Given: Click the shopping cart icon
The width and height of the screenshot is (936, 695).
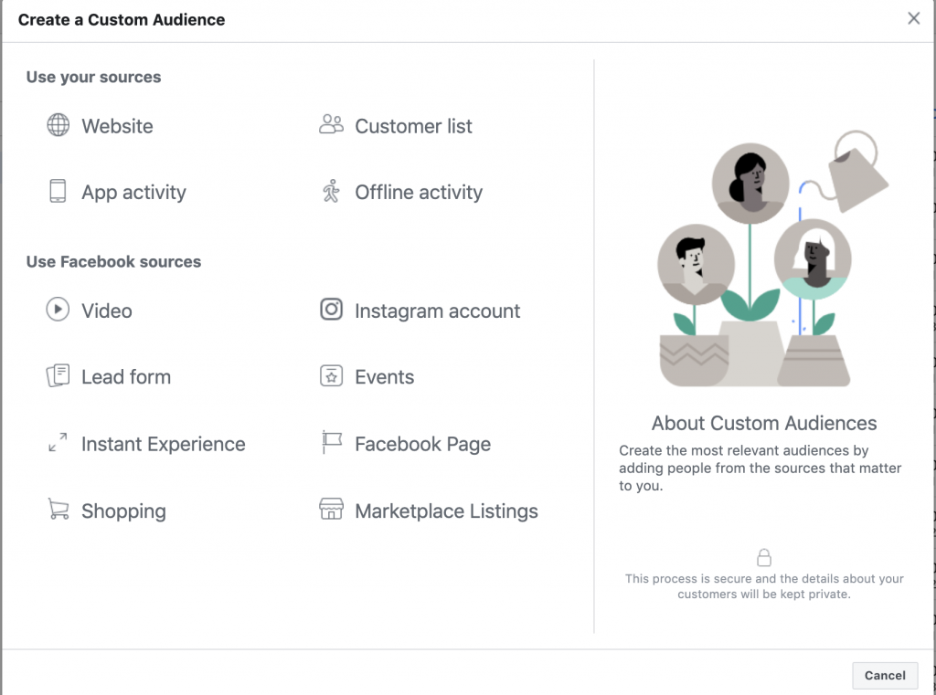Looking at the screenshot, I should [x=58, y=510].
